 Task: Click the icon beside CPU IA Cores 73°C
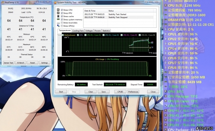click(x=166, y=101)
